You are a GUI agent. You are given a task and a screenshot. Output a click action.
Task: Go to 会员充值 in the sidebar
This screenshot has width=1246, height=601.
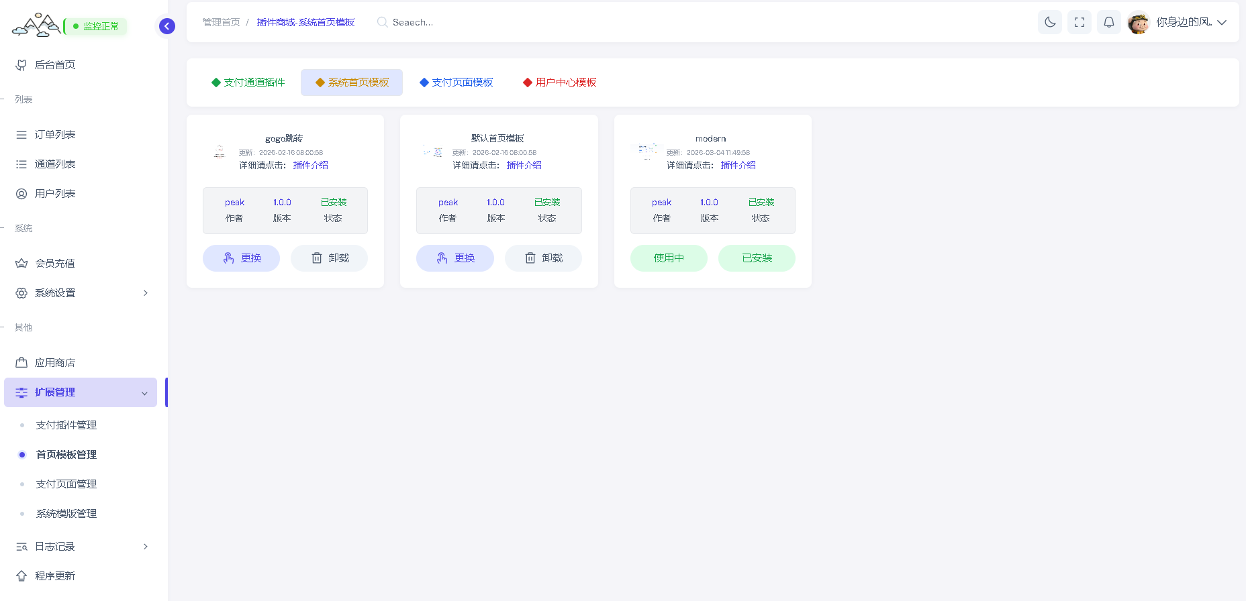(x=55, y=264)
